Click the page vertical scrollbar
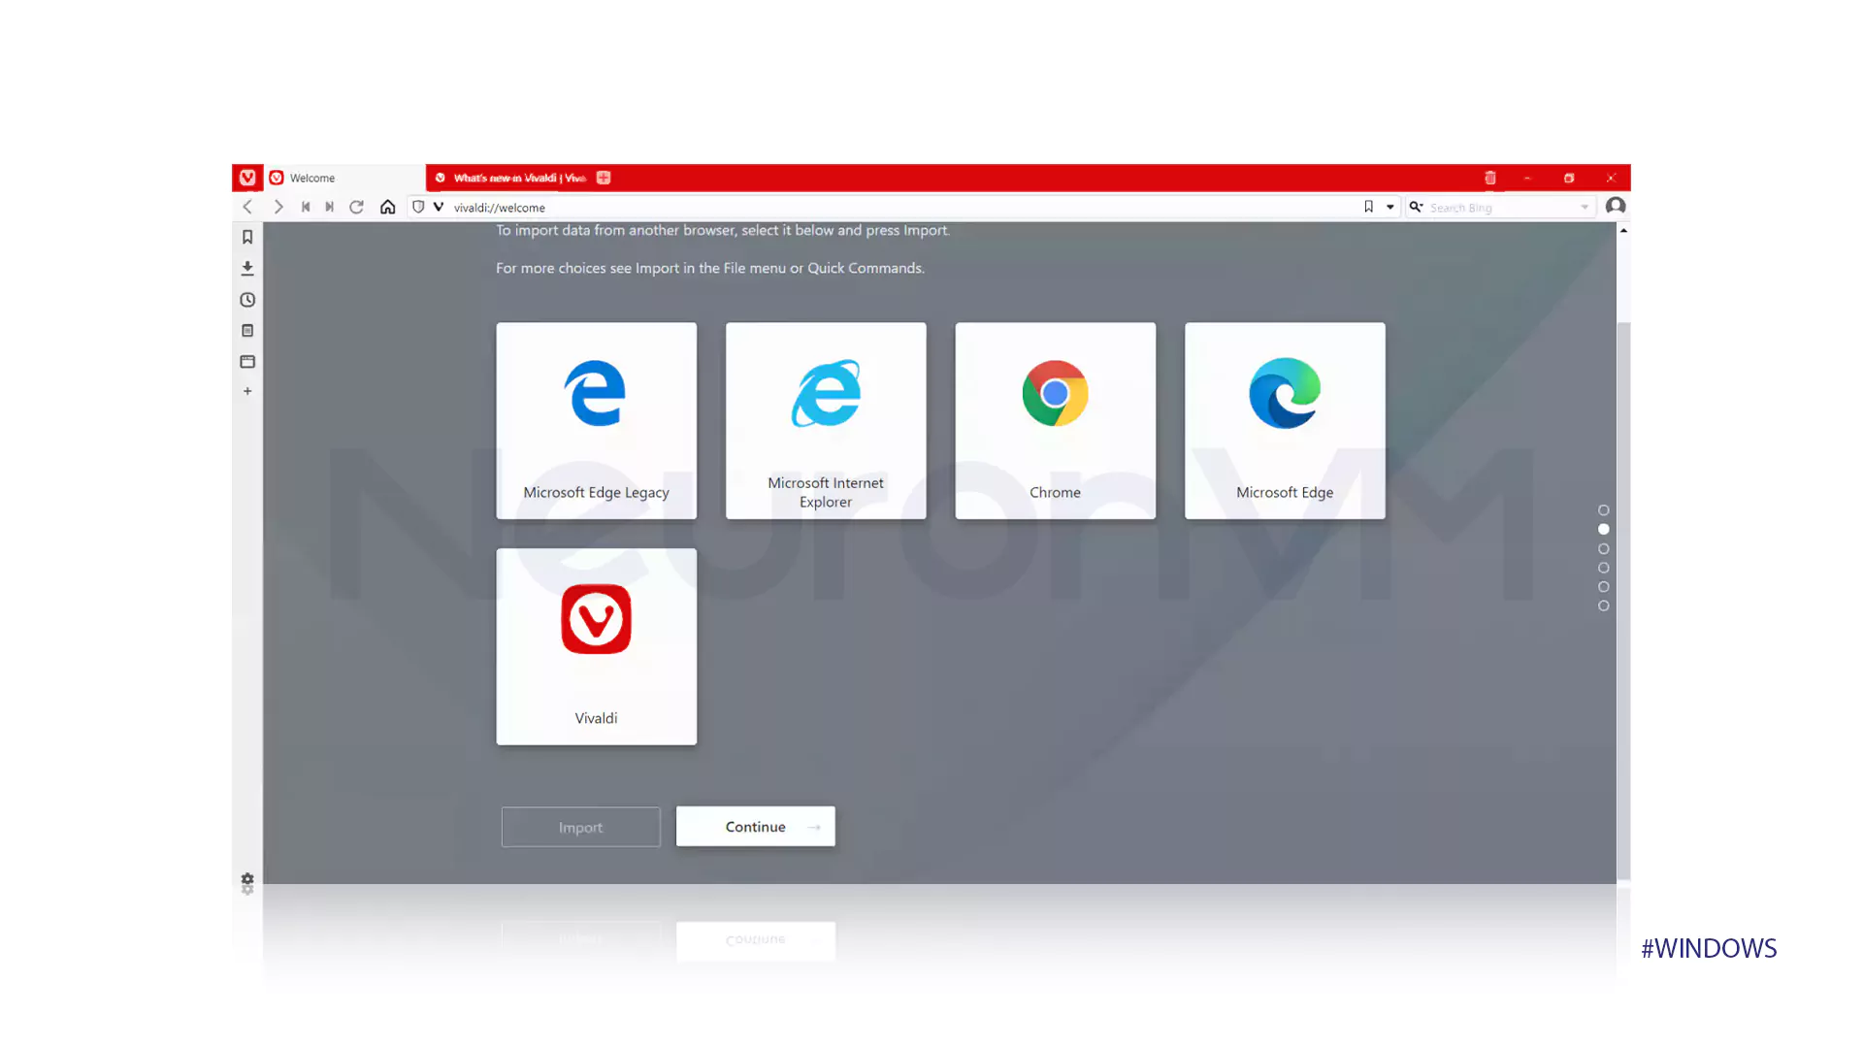 (x=1623, y=602)
